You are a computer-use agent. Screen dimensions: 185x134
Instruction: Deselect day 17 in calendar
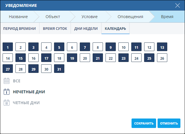click(46, 58)
